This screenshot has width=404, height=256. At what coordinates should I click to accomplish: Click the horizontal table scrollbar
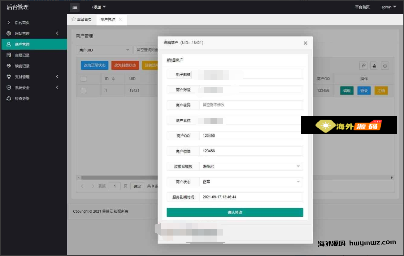pyautogui.click(x=119, y=178)
